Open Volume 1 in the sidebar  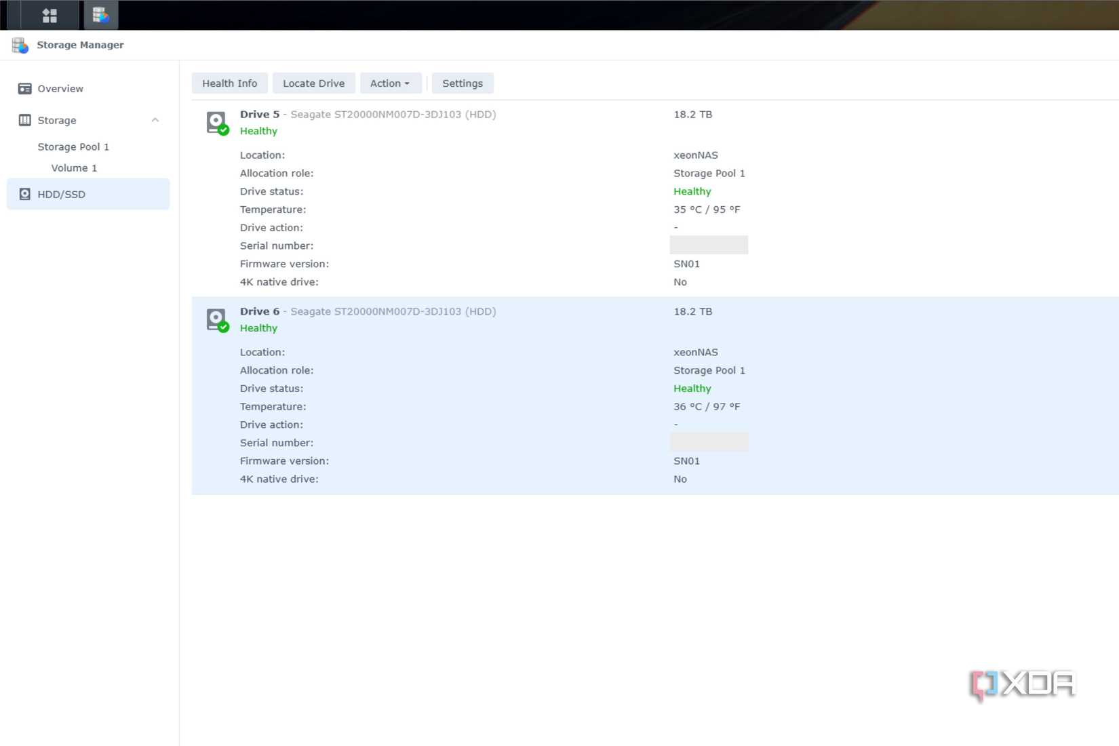[x=74, y=168]
